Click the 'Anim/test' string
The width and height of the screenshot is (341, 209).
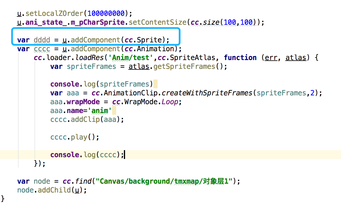click(x=131, y=57)
